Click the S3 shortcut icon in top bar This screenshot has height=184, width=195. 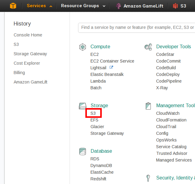(175, 6)
